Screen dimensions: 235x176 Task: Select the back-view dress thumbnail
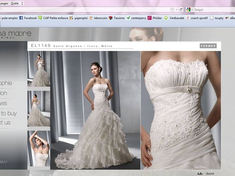click(x=39, y=109)
